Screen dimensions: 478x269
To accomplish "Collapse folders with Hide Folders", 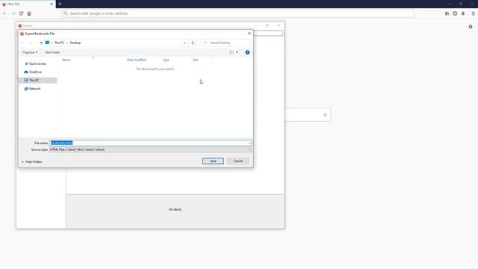I will (31, 162).
